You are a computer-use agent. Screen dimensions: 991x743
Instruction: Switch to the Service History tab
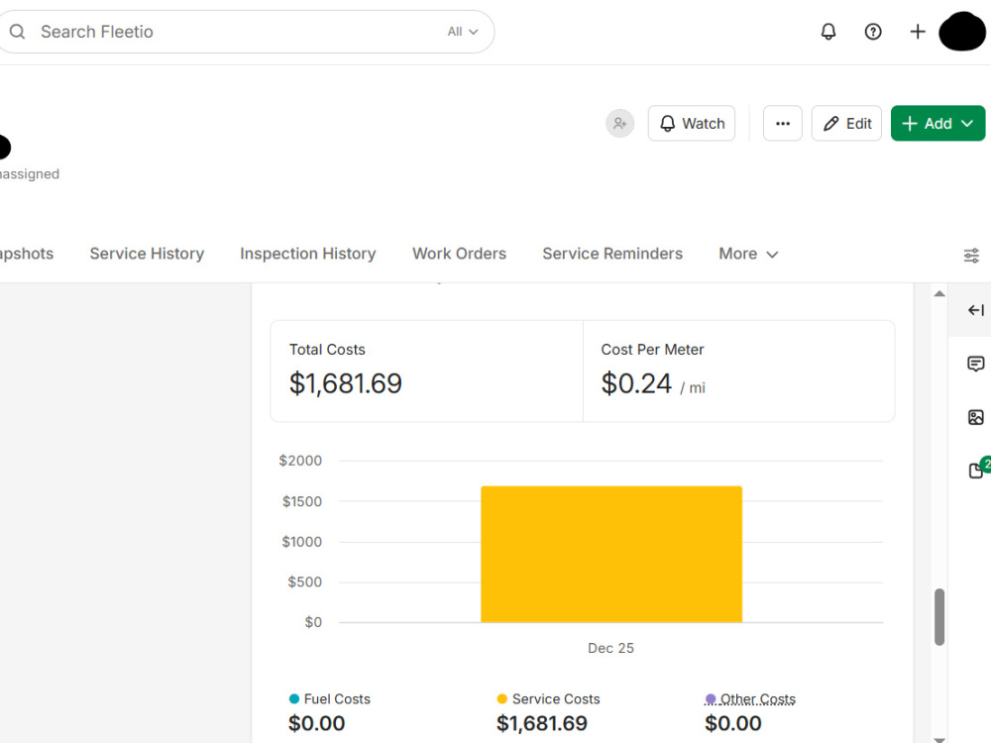[147, 254]
